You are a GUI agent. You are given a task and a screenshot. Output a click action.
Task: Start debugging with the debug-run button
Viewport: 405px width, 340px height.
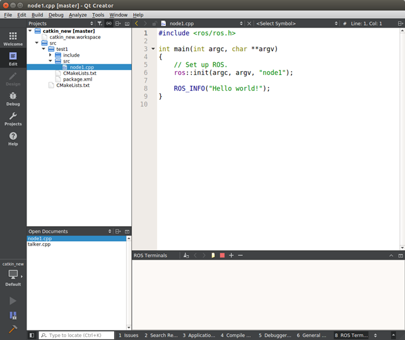pos(13,315)
